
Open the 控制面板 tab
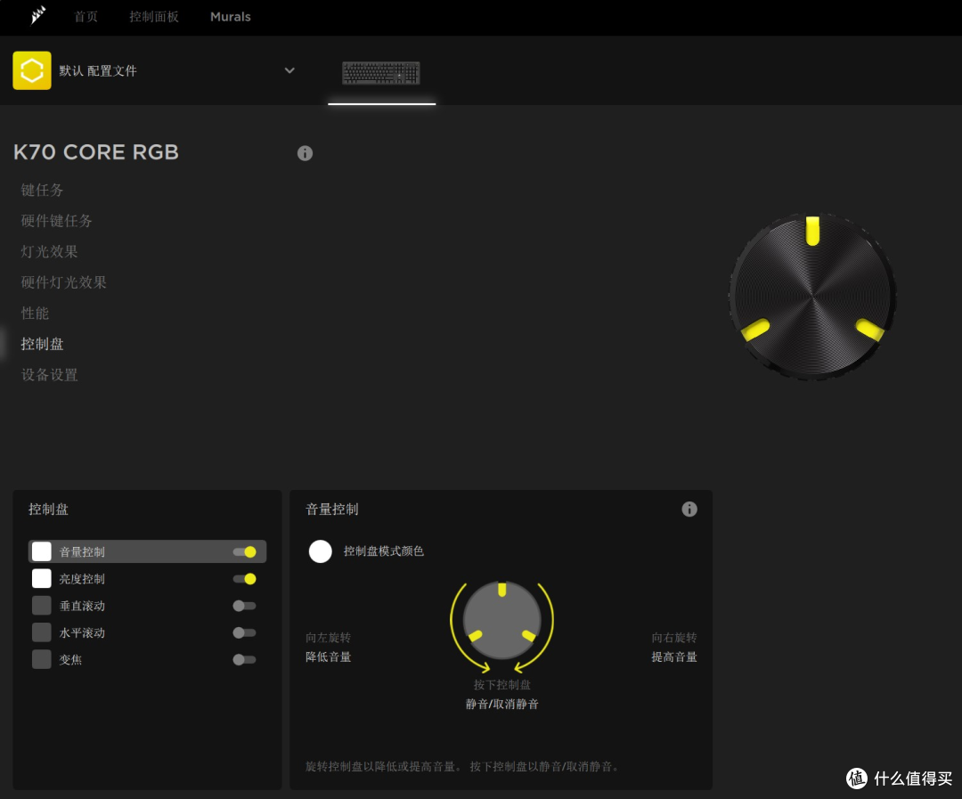[154, 17]
